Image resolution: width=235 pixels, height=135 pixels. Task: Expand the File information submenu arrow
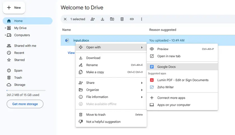point(142,97)
